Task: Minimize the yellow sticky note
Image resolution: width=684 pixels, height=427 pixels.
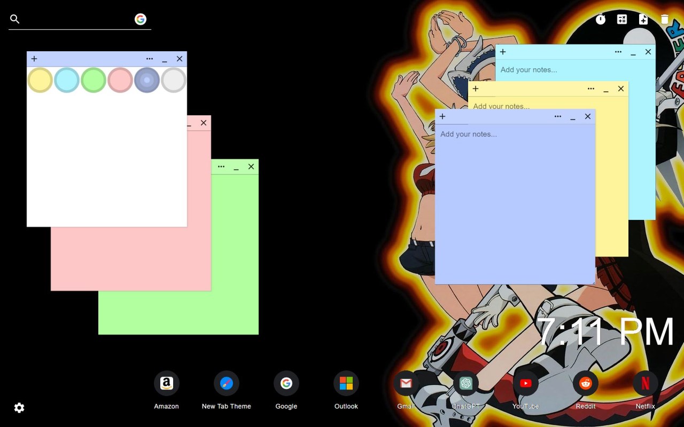Action: pos(606,89)
